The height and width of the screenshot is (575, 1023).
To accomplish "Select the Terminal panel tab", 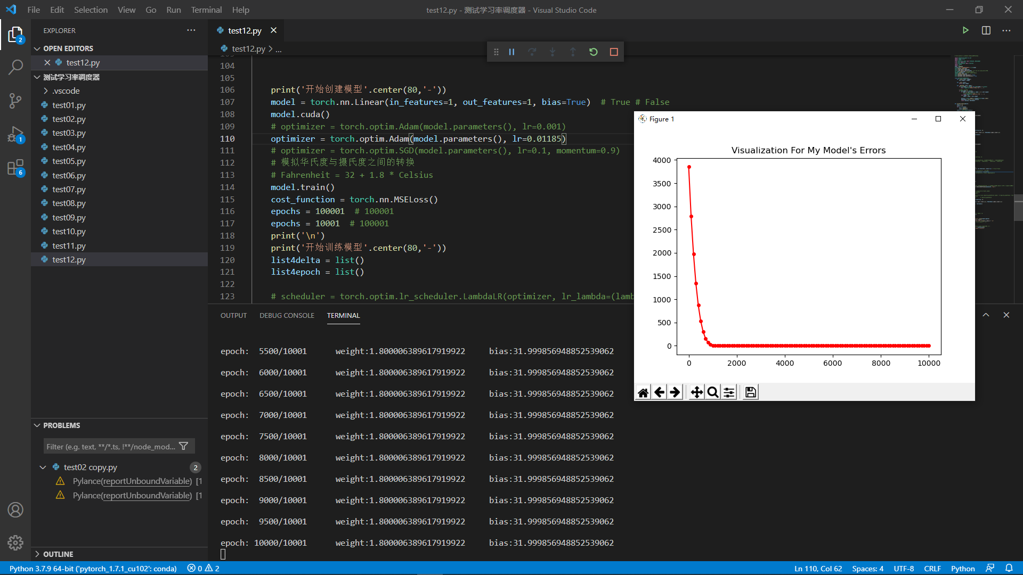I will click(x=343, y=315).
